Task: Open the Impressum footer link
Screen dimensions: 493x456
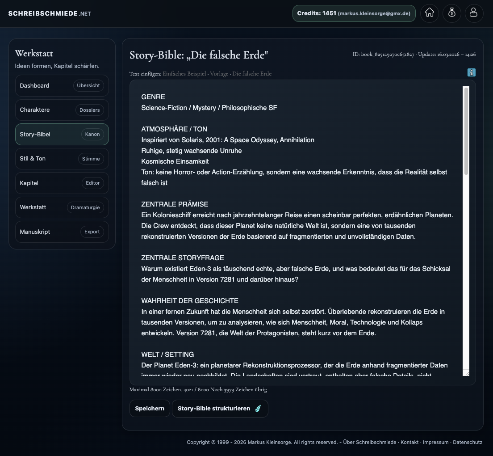Action: 435,442
